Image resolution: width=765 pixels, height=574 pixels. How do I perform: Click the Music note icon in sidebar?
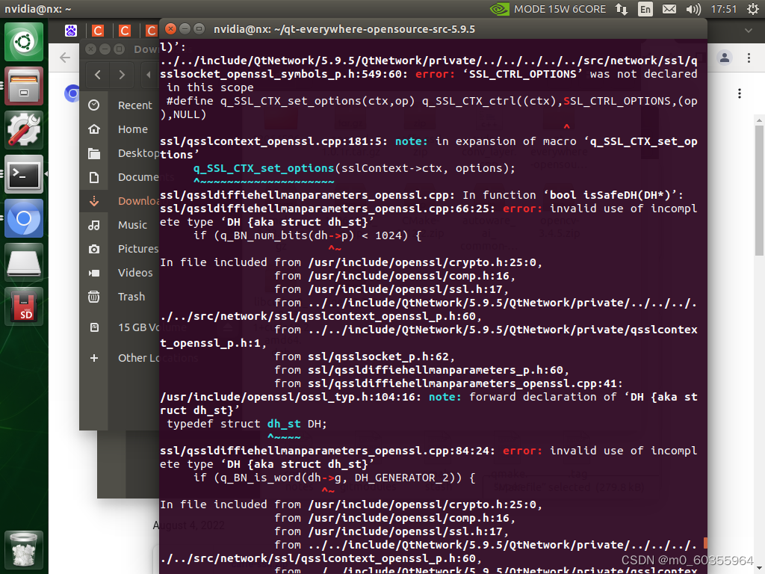[x=94, y=225]
